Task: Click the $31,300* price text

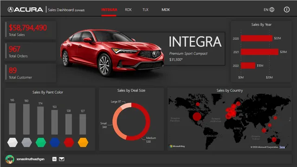Action: (x=176, y=59)
